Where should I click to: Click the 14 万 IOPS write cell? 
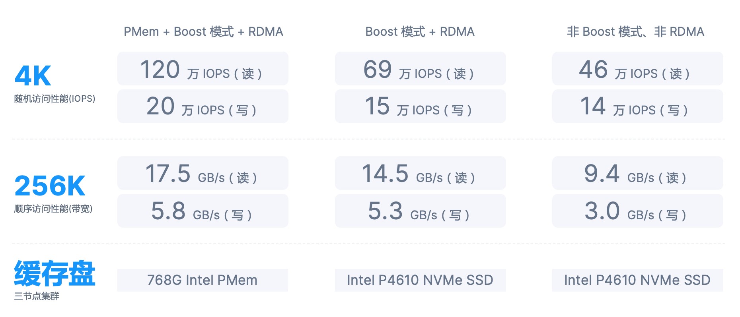[637, 106]
